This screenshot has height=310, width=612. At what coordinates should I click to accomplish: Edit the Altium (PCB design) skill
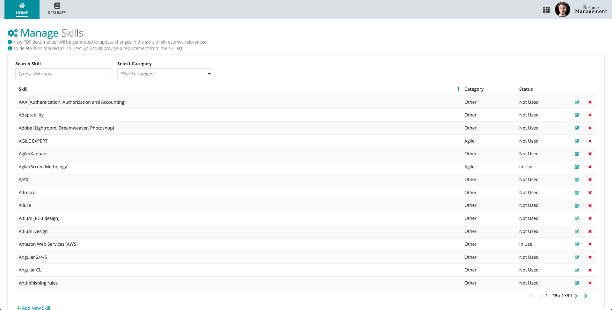coord(577,218)
